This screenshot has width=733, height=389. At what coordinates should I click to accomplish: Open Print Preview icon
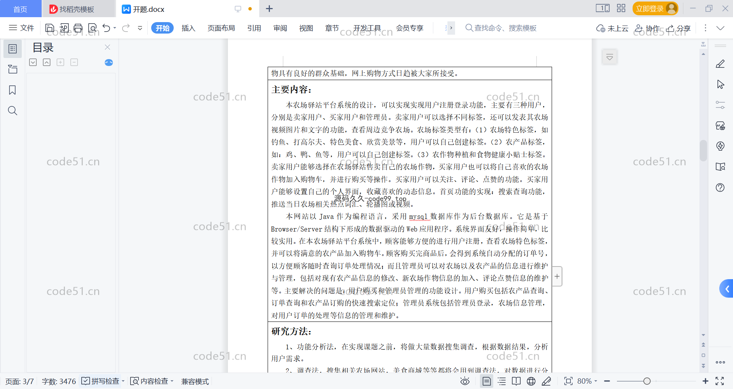[92, 28]
